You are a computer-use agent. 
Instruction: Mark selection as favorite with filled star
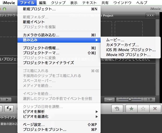132,109
